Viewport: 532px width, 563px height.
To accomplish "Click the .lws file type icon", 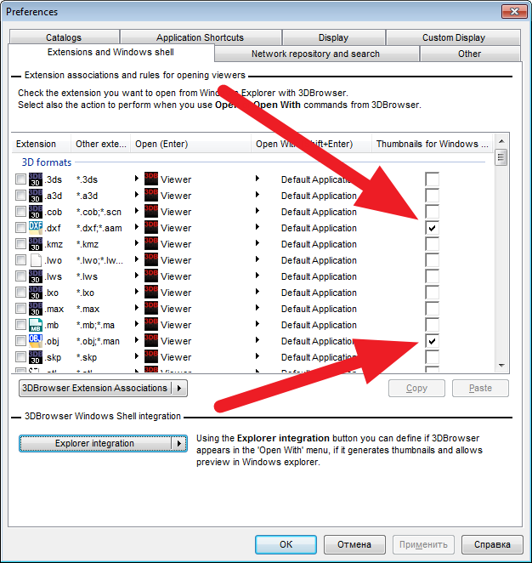I will (36, 276).
